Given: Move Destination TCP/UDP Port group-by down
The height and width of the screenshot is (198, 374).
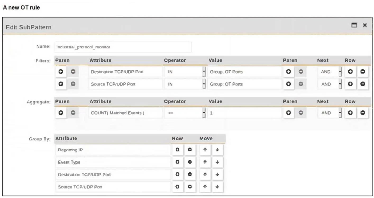Looking at the screenshot, I should (217, 174).
